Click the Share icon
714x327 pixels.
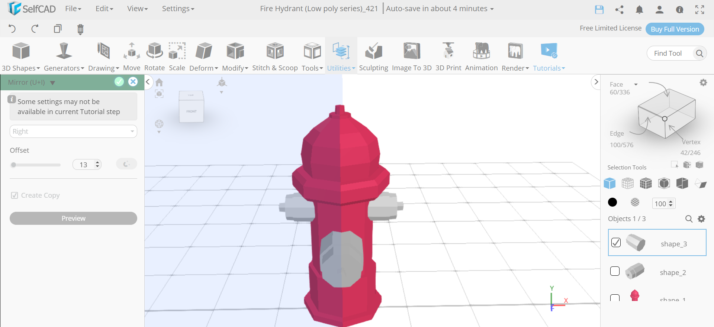pyautogui.click(x=619, y=9)
